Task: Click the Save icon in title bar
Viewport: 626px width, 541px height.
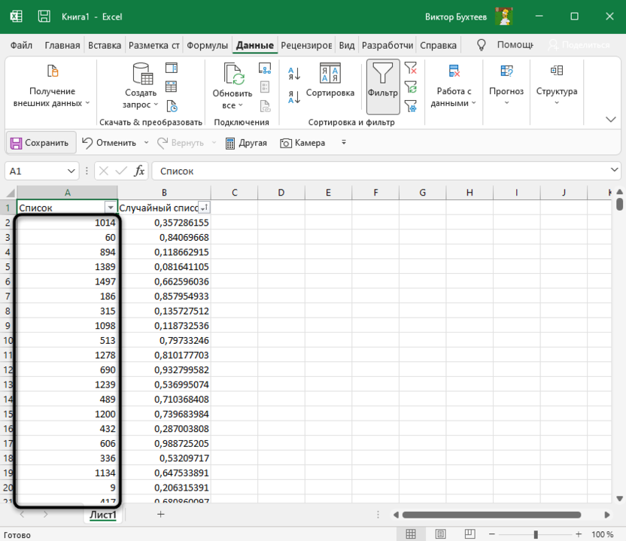Action: [44, 17]
